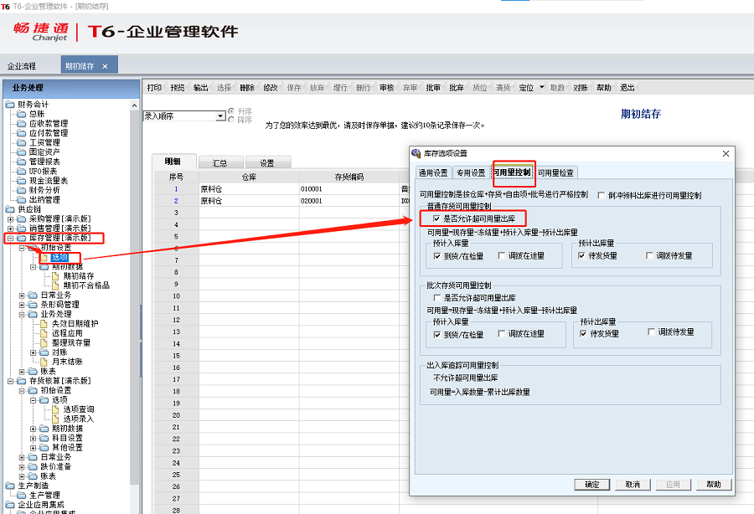This screenshot has width=754, height=514.
Task: Expand the 采购管理[演示版] tree node
Action: click(x=10, y=219)
